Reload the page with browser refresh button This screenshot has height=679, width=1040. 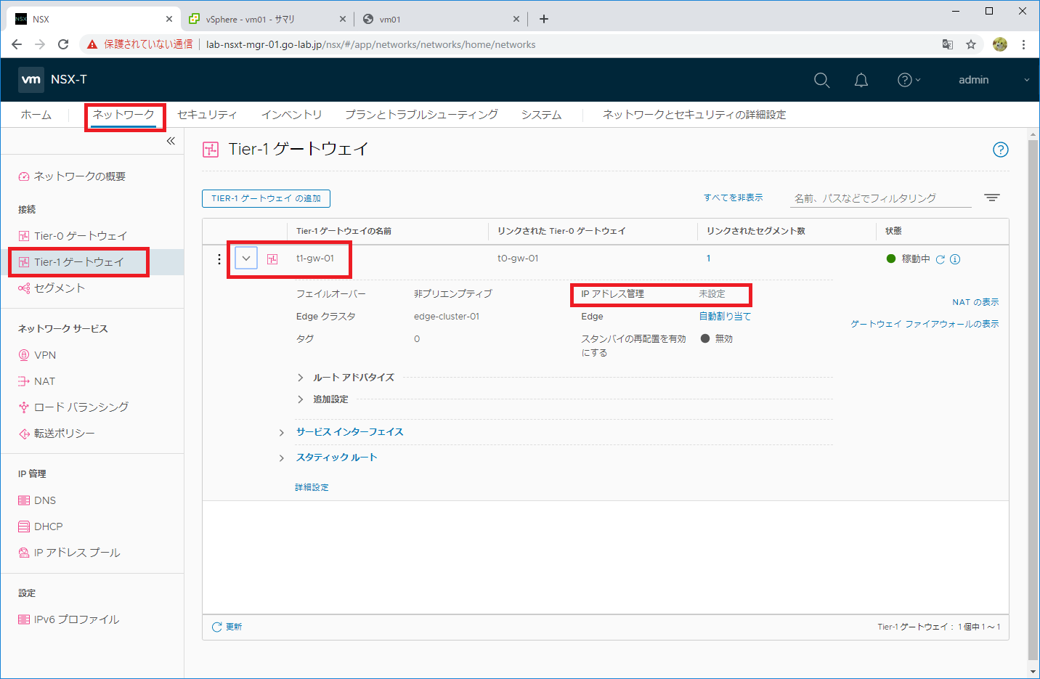[x=63, y=44]
